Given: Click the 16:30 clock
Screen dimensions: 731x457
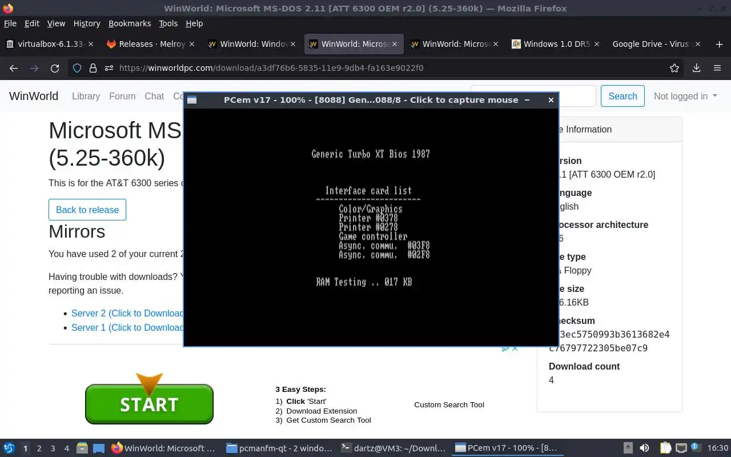Looking at the screenshot, I should point(718,448).
